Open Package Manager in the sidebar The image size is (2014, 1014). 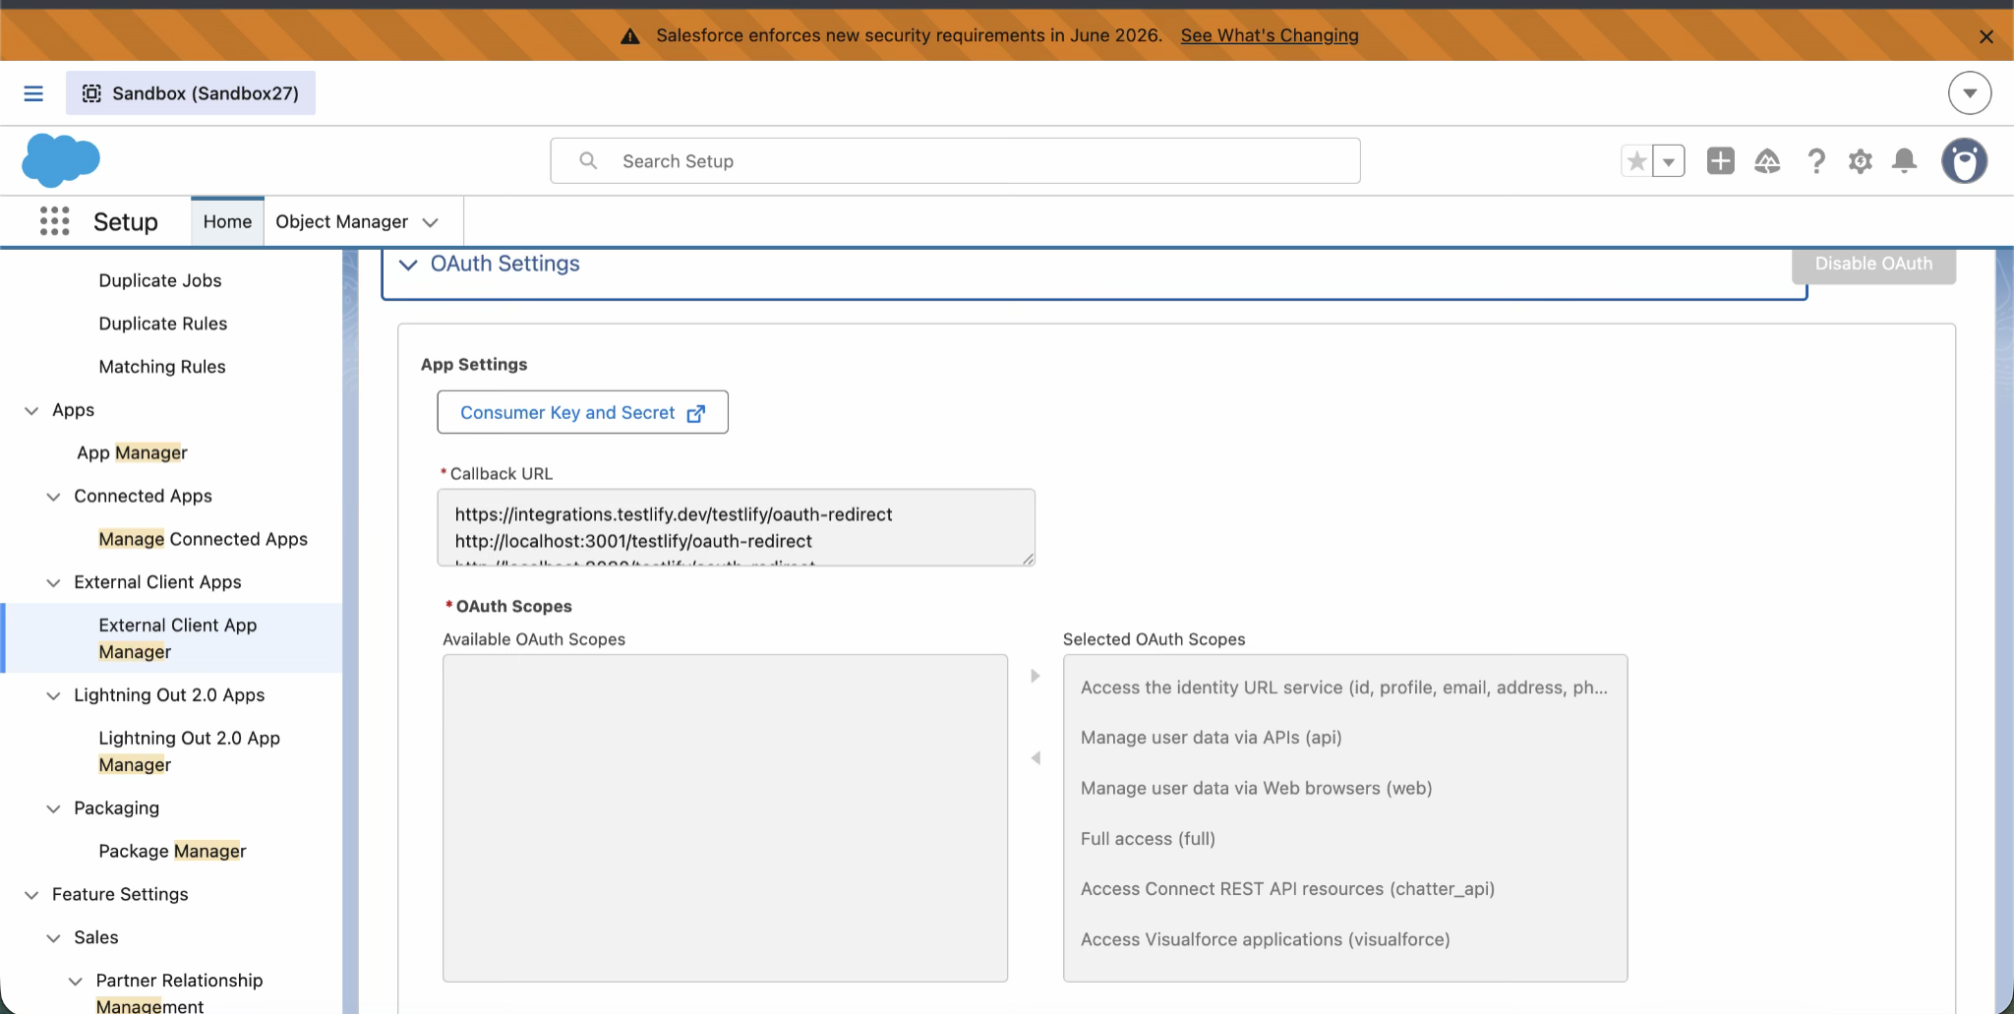[172, 851]
